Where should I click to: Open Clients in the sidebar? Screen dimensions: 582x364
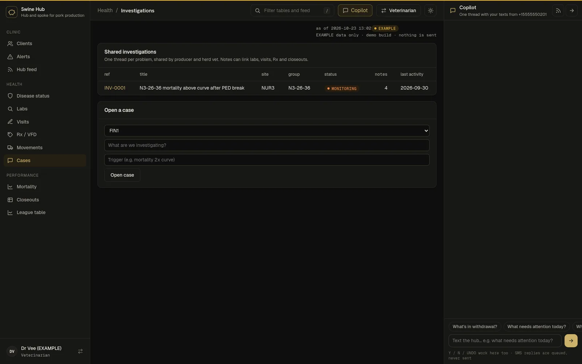[45, 44]
